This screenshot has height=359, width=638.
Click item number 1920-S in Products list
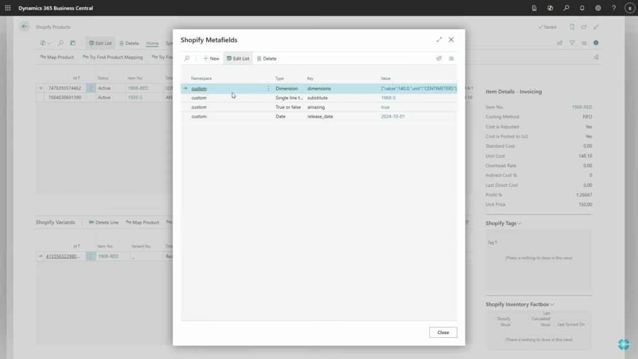135,97
